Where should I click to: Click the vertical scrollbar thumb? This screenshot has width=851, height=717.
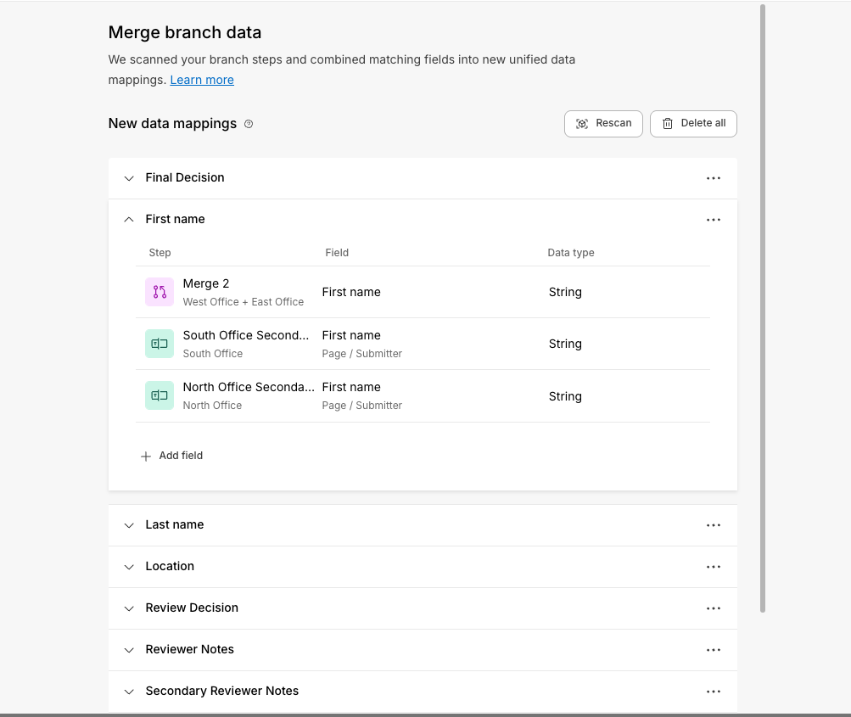(763, 308)
